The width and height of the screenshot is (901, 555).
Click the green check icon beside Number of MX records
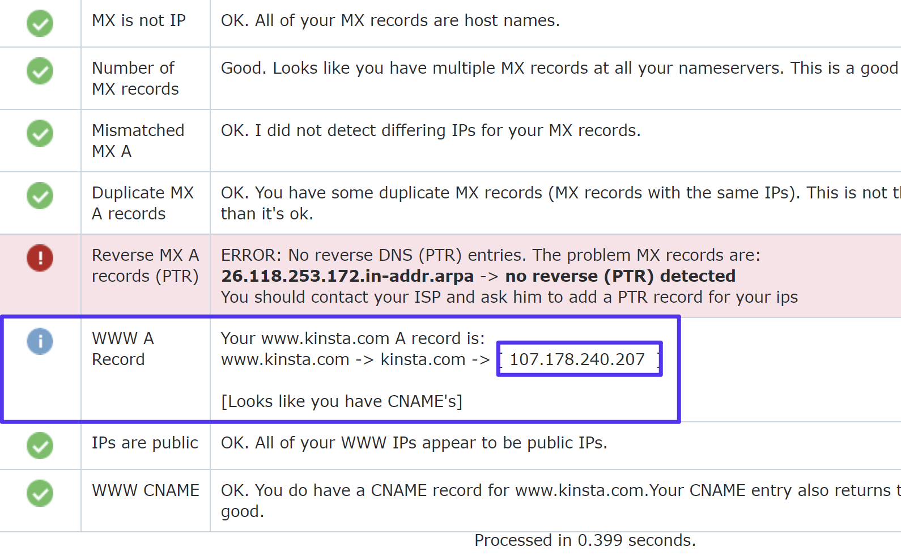coord(40,71)
